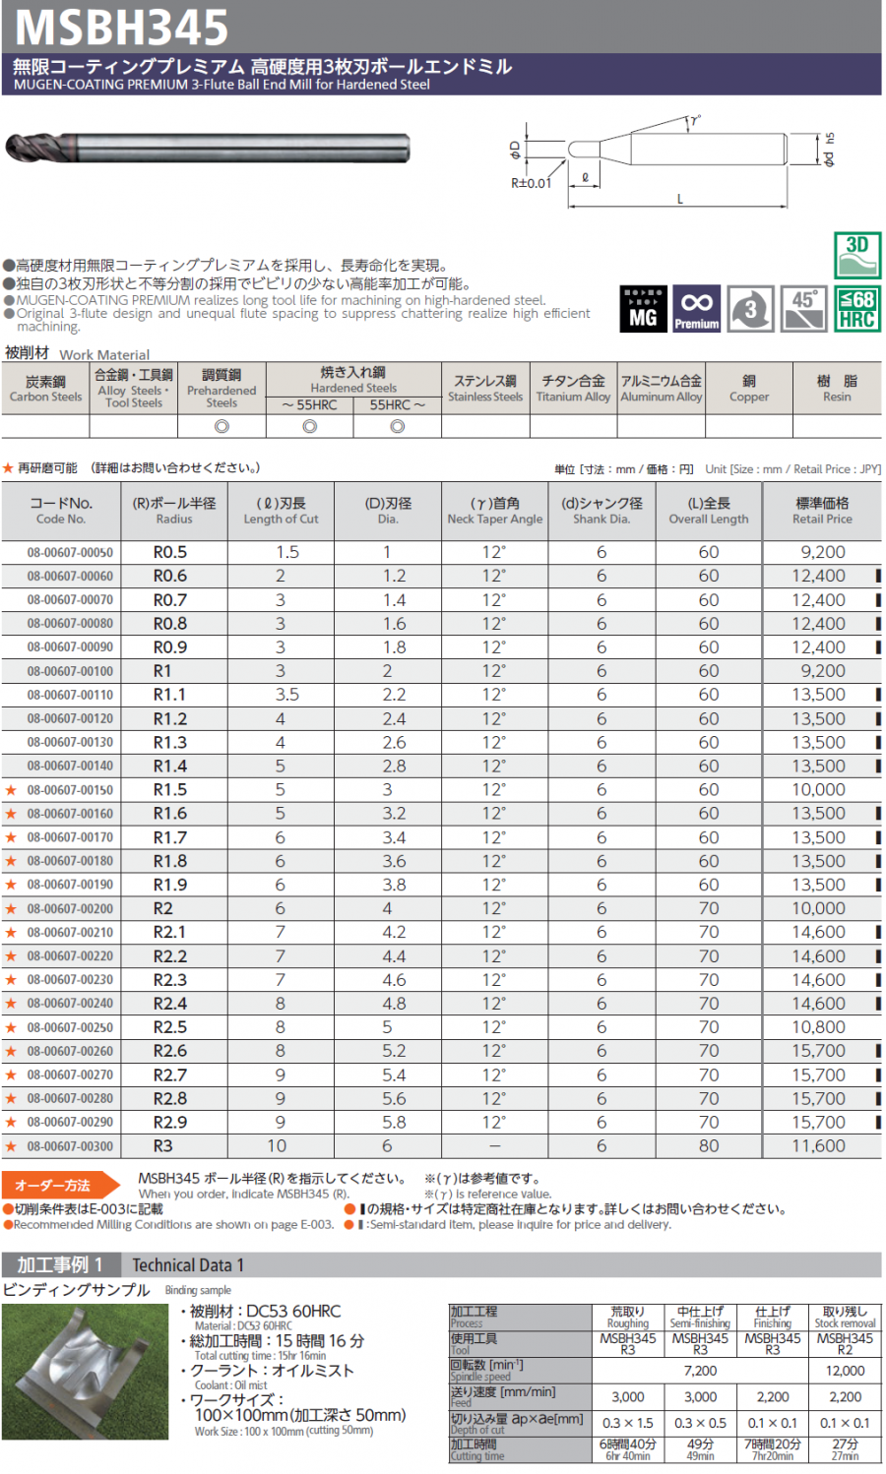The height and width of the screenshot is (1474, 886).
Task: Select the circle mark under 55HRC～
Action: point(397,426)
